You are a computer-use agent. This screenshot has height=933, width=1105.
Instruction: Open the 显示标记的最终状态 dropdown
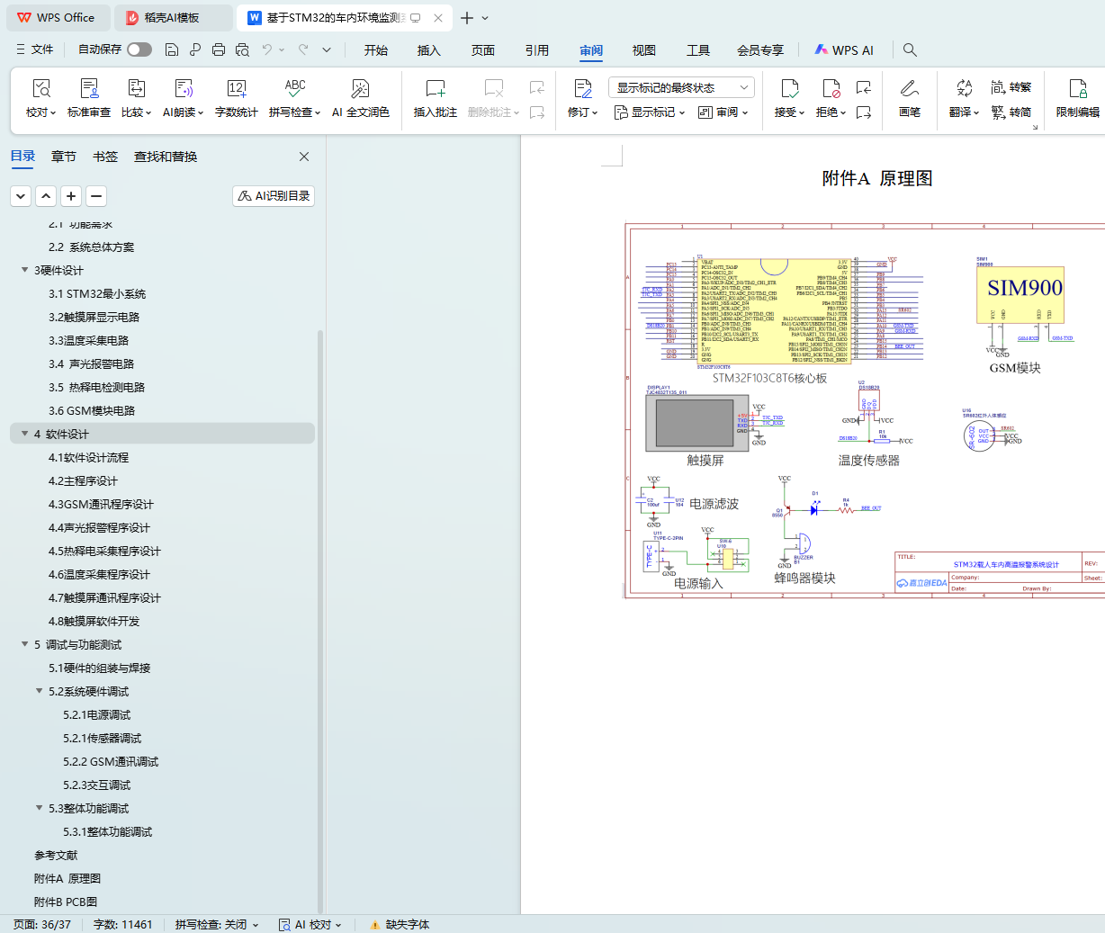point(681,87)
